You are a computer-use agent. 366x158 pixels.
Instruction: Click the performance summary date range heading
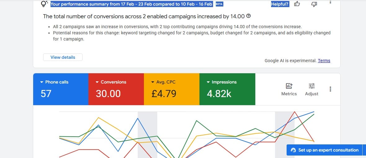132,4
